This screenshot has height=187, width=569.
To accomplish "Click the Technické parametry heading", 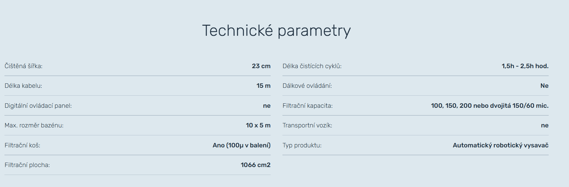I will click(x=276, y=31).
